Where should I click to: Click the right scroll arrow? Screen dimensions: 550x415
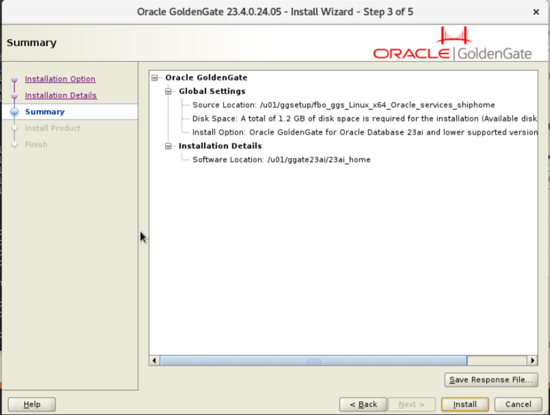click(532, 360)
